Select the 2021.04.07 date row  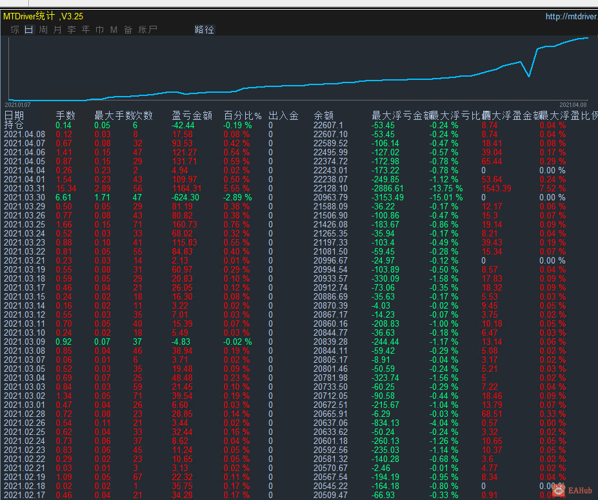(25, 144)
